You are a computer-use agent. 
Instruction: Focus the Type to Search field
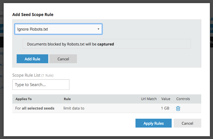41,85
